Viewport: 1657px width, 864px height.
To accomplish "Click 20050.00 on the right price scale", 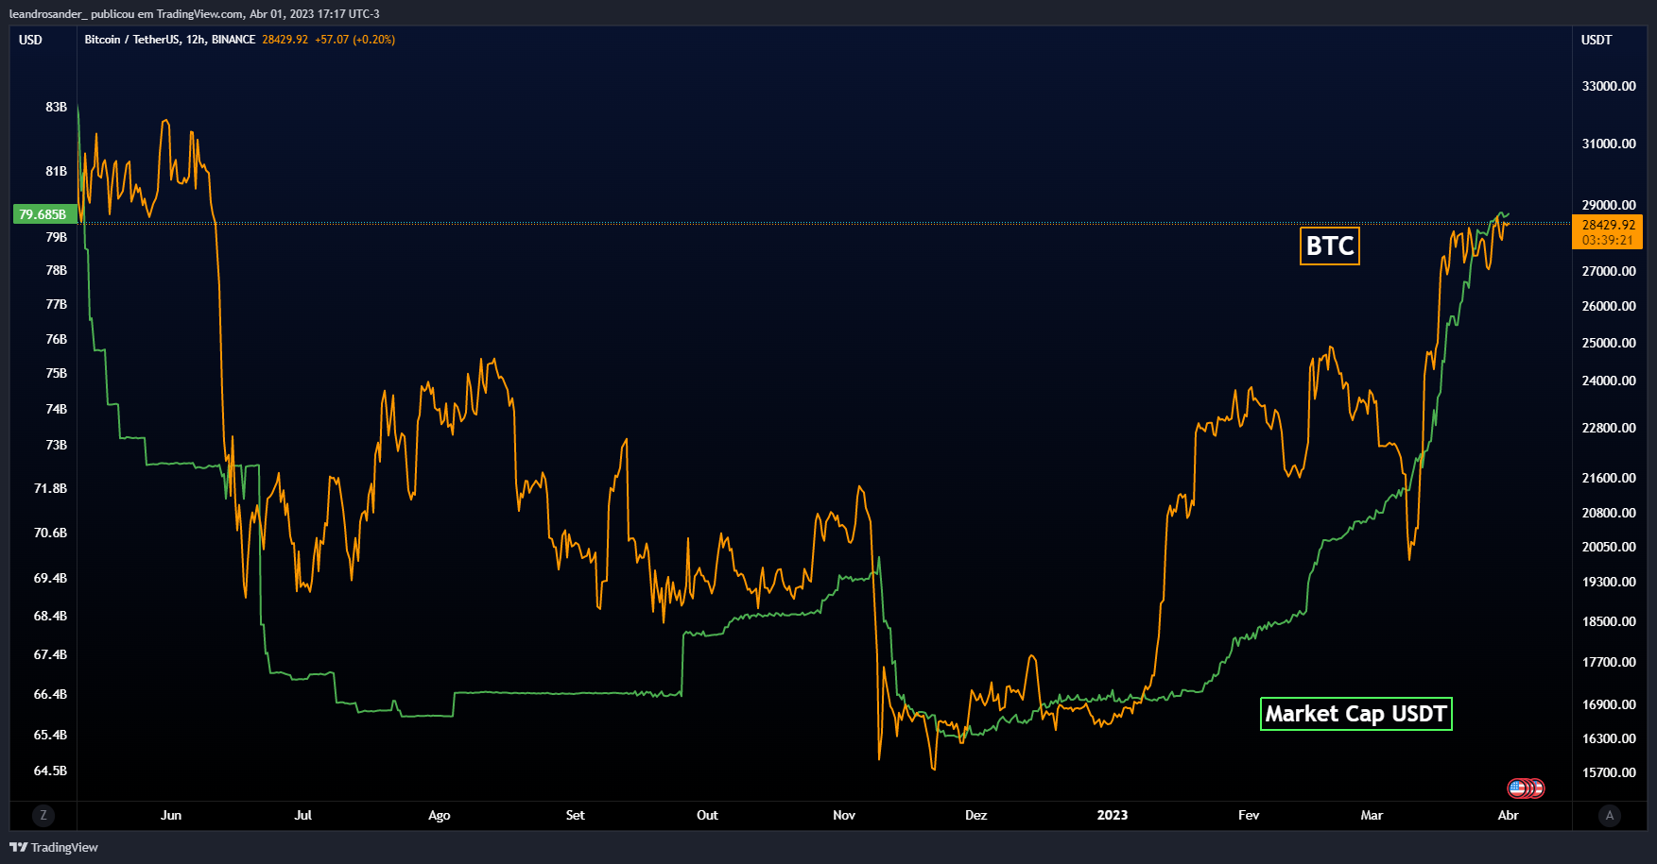I will (1609, 547).
